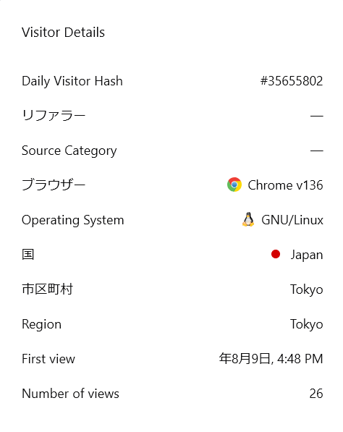Click Tokyo in the 市区町村 row
This screenshot has height=432, width=343.
307,289
